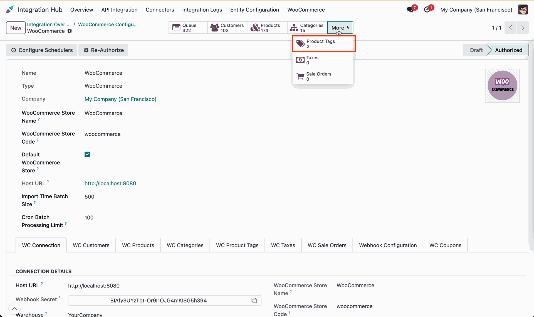Viewport: 534px width, 317px height.
Task: Click the gear icon next to WooCommerce breadcrumb
Action: (x=70, y=31)
